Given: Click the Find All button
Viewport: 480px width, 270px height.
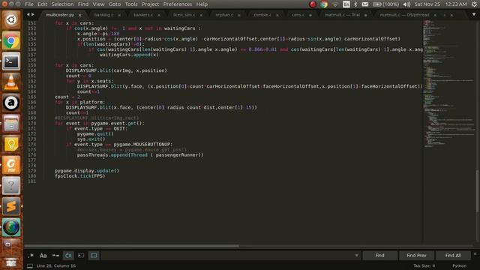Looking at the screenshot, I should [453, 255].
